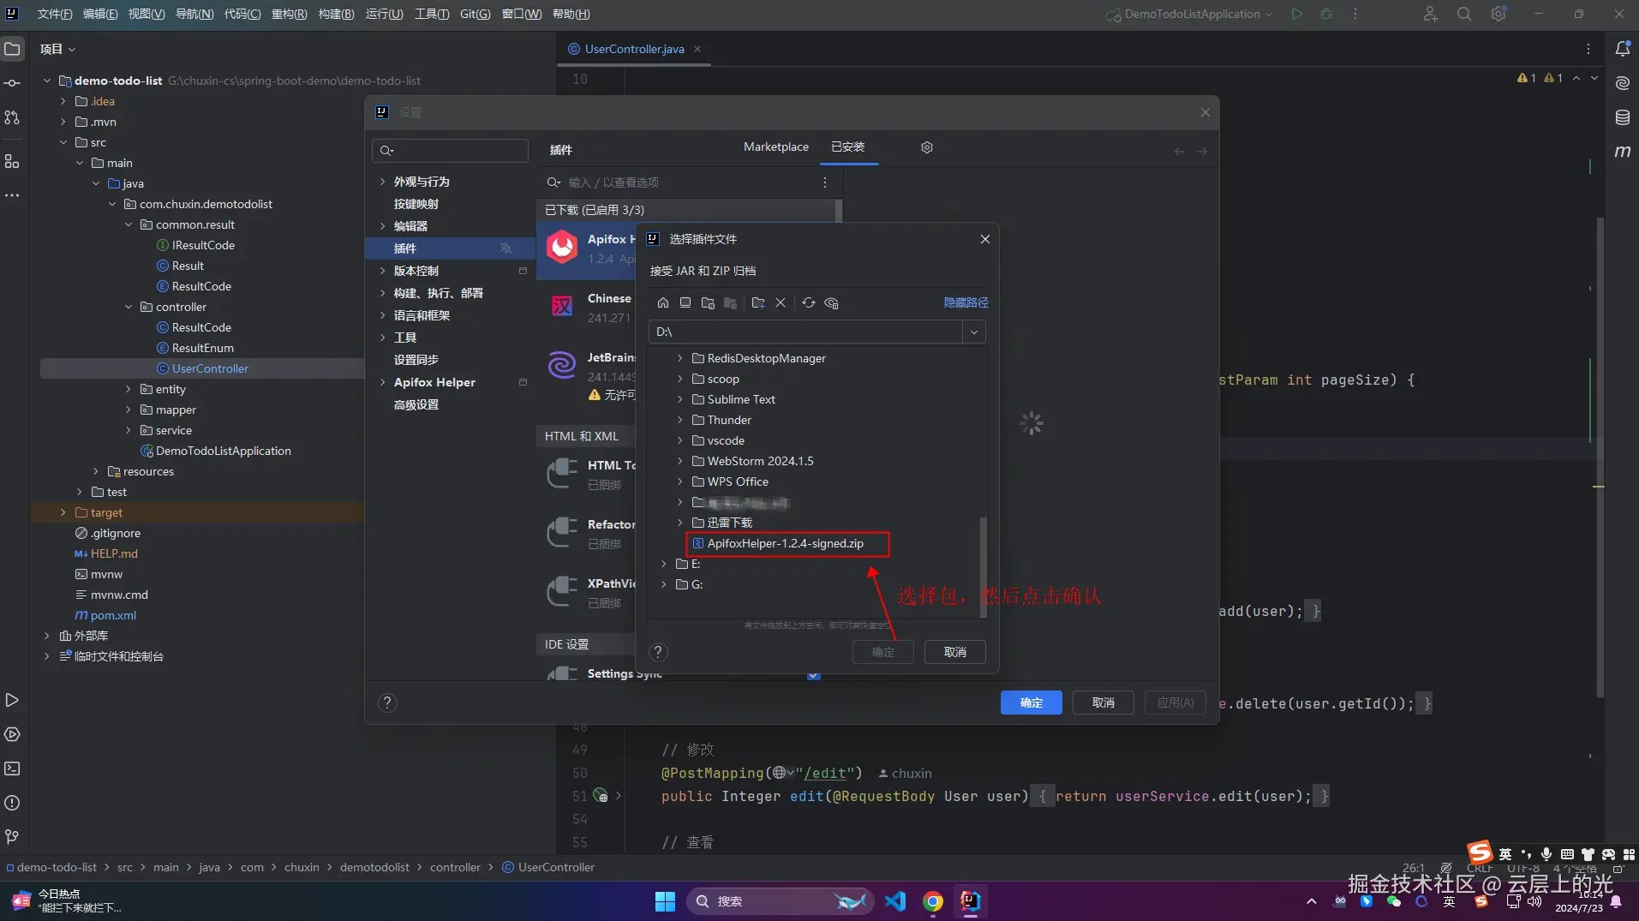Viewport: 1639px width, 921px height.
Task: Click 隐藏路径 link
Action: click(x=966, y=302)
